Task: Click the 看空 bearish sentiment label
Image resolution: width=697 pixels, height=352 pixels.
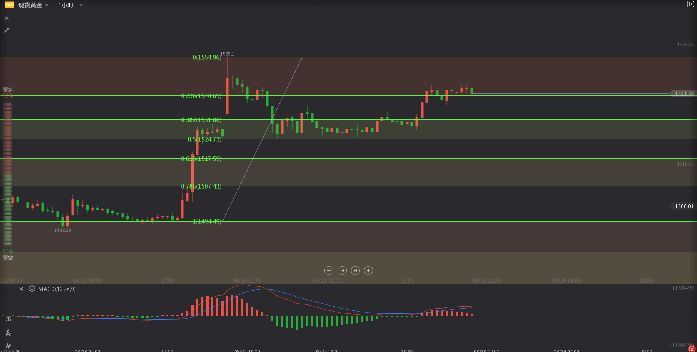Action: (8, 258)
